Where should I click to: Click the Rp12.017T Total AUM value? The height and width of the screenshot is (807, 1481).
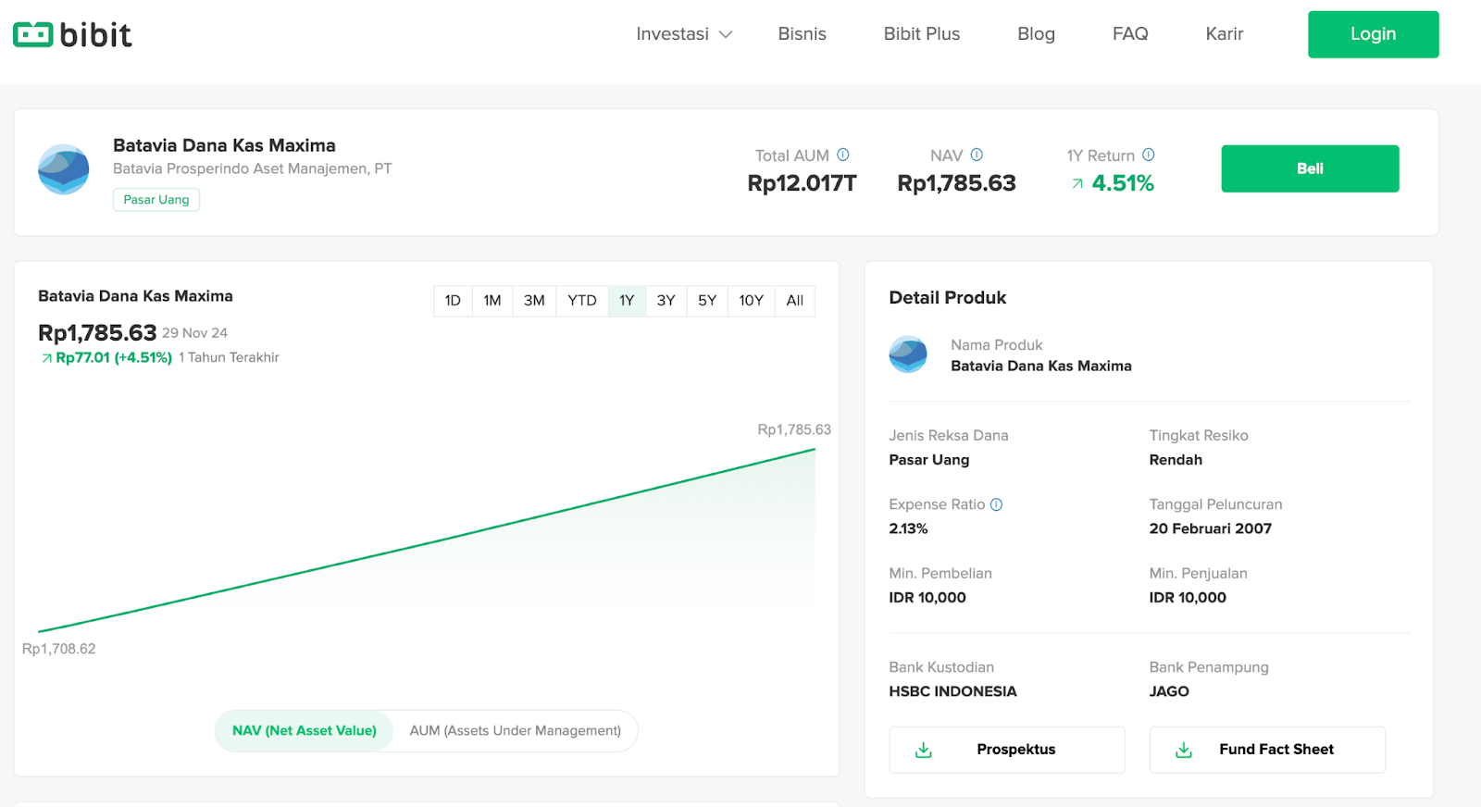pyautogui.click(x=802, y=183)
